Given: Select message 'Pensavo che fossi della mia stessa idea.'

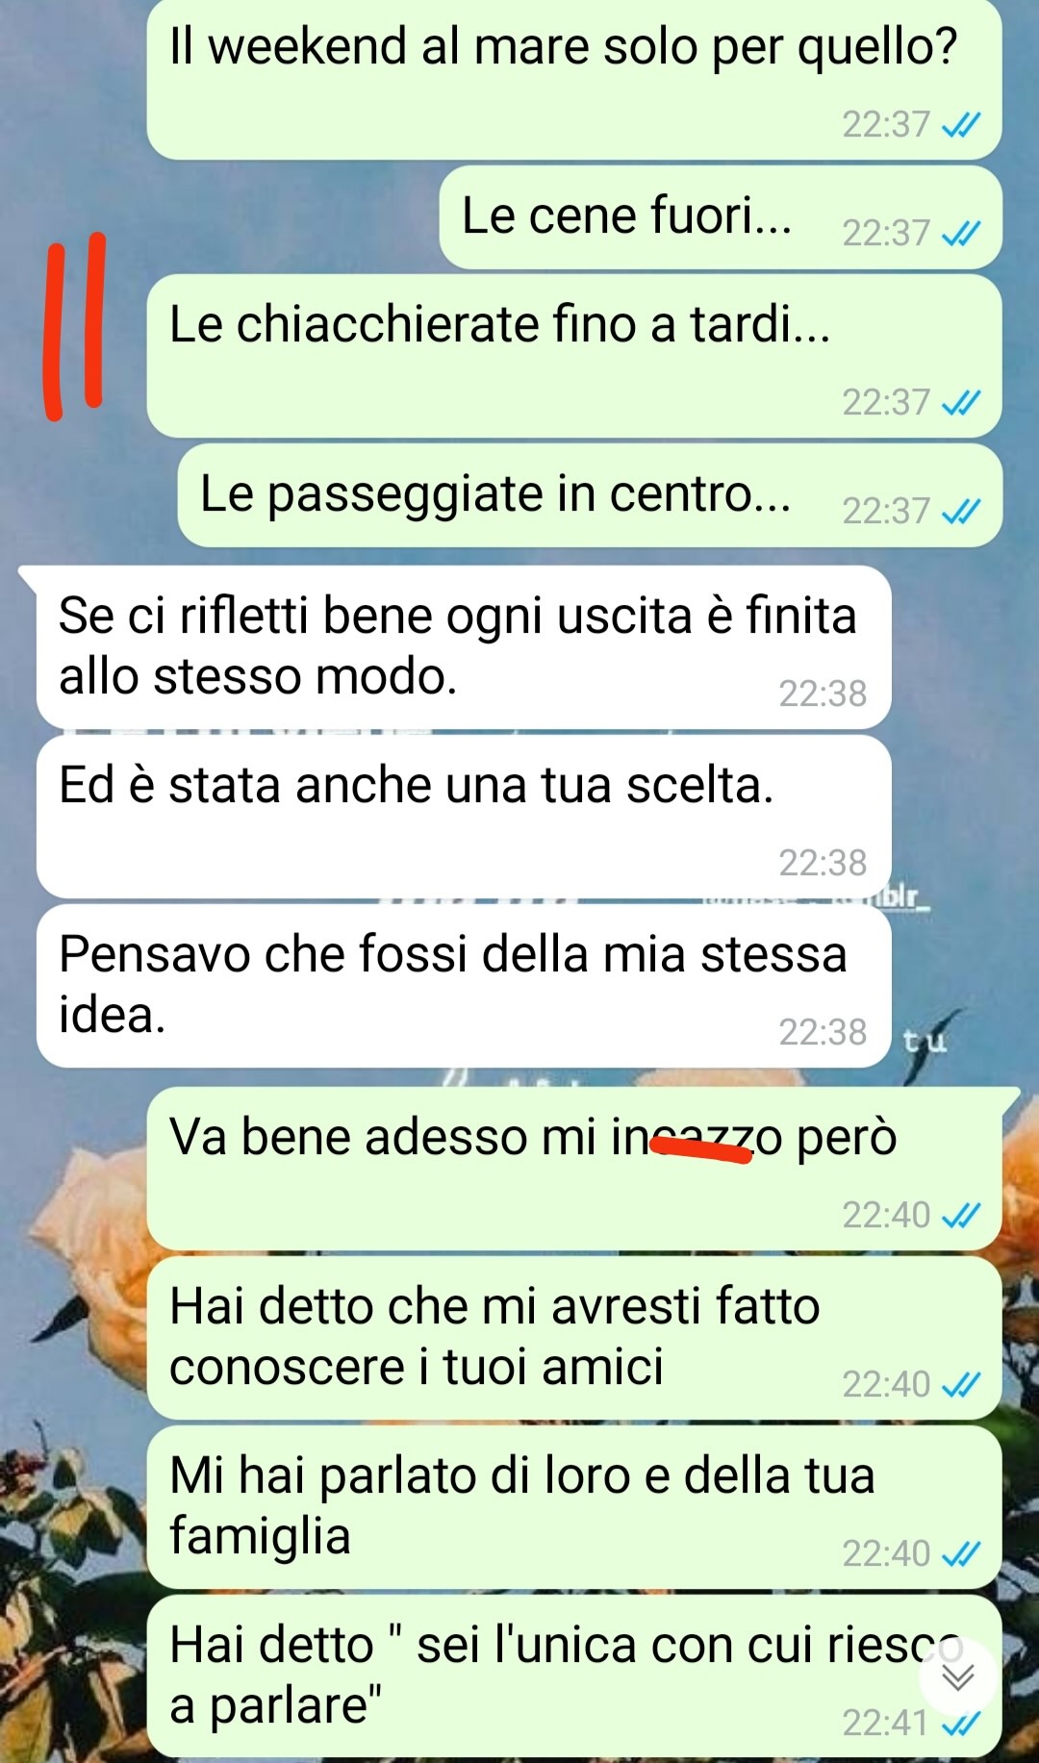Looking at the screenshot, I should [464, 986].
